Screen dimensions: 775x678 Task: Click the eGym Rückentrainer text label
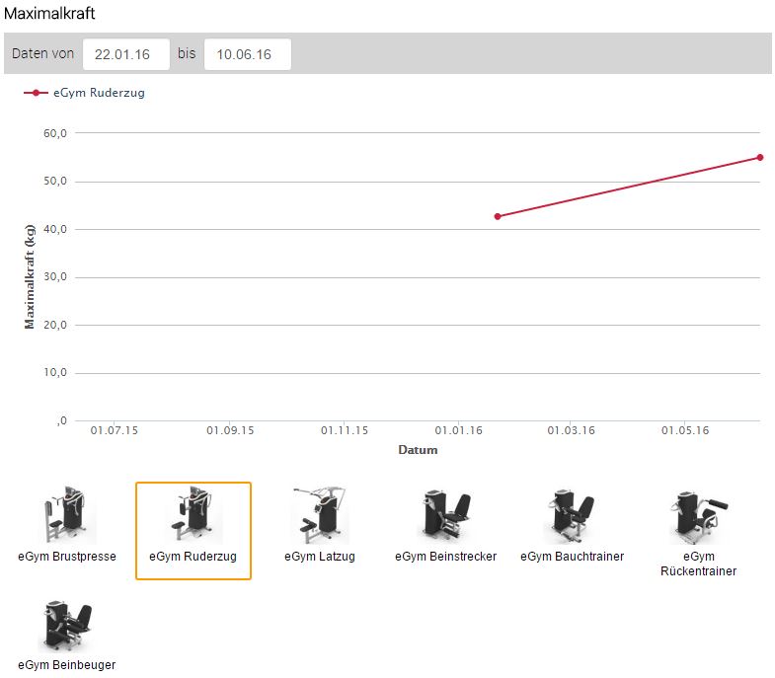(699, 564)
